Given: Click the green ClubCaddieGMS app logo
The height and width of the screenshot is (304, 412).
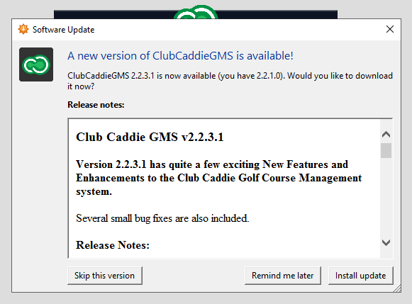Looking at the screenshot, I should click(x=36, y=64).
